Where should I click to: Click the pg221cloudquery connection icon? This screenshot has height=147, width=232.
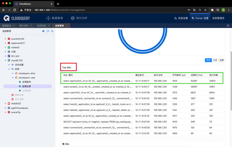point(9,108)
